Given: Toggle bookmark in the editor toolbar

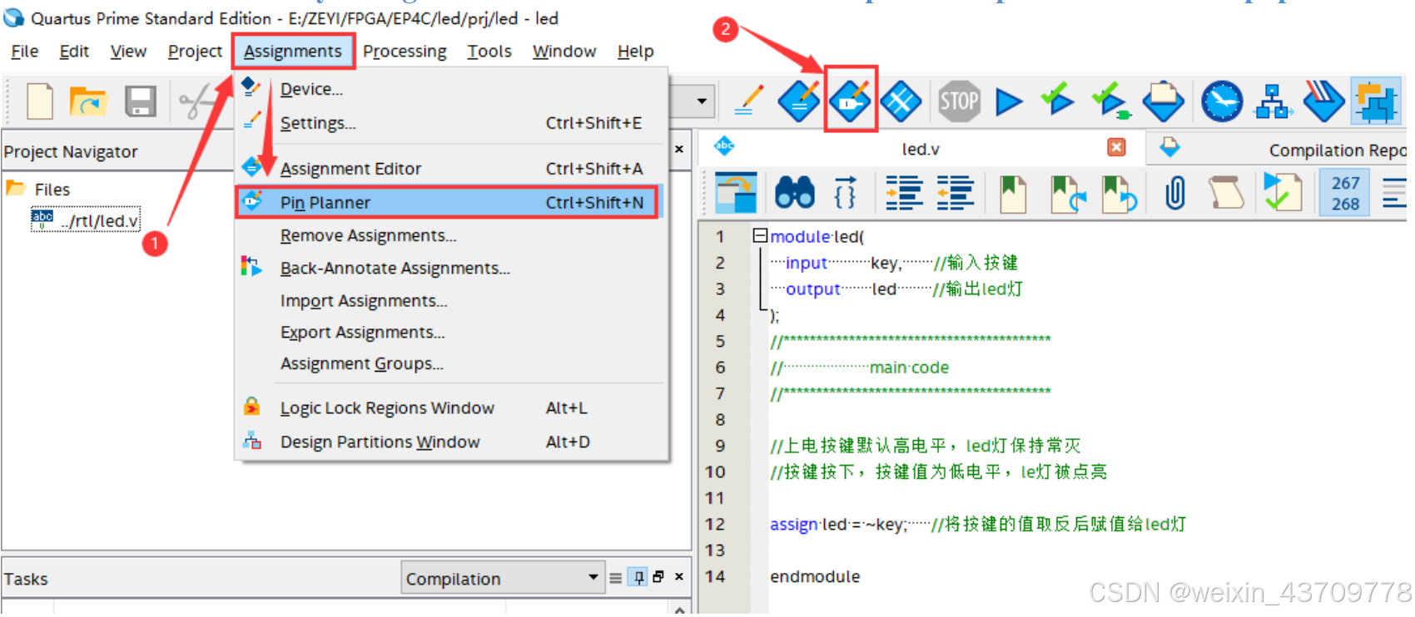Looking at the screenshot, I should [x=1012, y=193].
